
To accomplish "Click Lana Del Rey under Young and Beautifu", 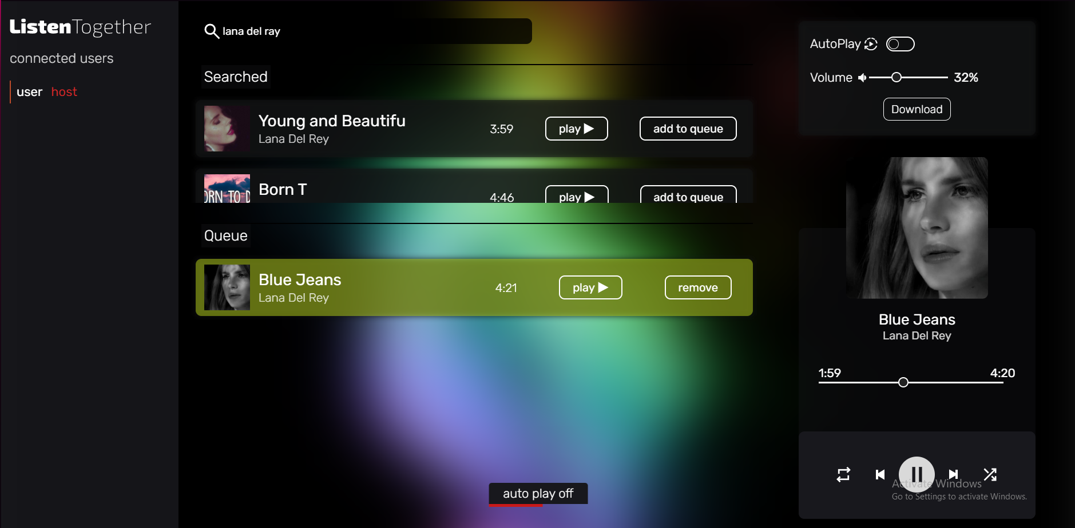I will [x=293, y=139].
